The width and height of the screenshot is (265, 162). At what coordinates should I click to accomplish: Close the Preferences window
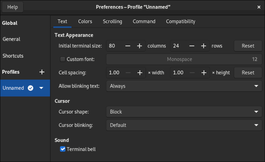pyautogui.click(x=259, y=7)
